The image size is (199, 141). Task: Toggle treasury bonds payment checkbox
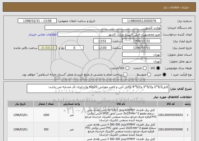tap(125, 75)
